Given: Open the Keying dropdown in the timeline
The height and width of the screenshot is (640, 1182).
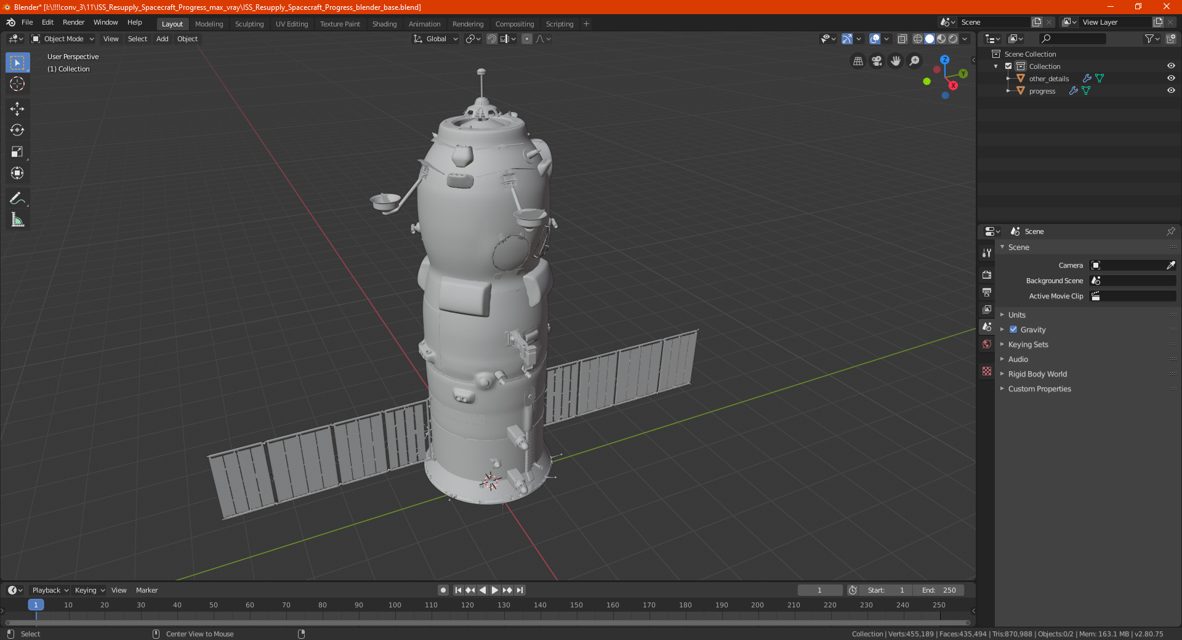Looking at the screenshot, I should pyautogui.click(x=89, y=590).
